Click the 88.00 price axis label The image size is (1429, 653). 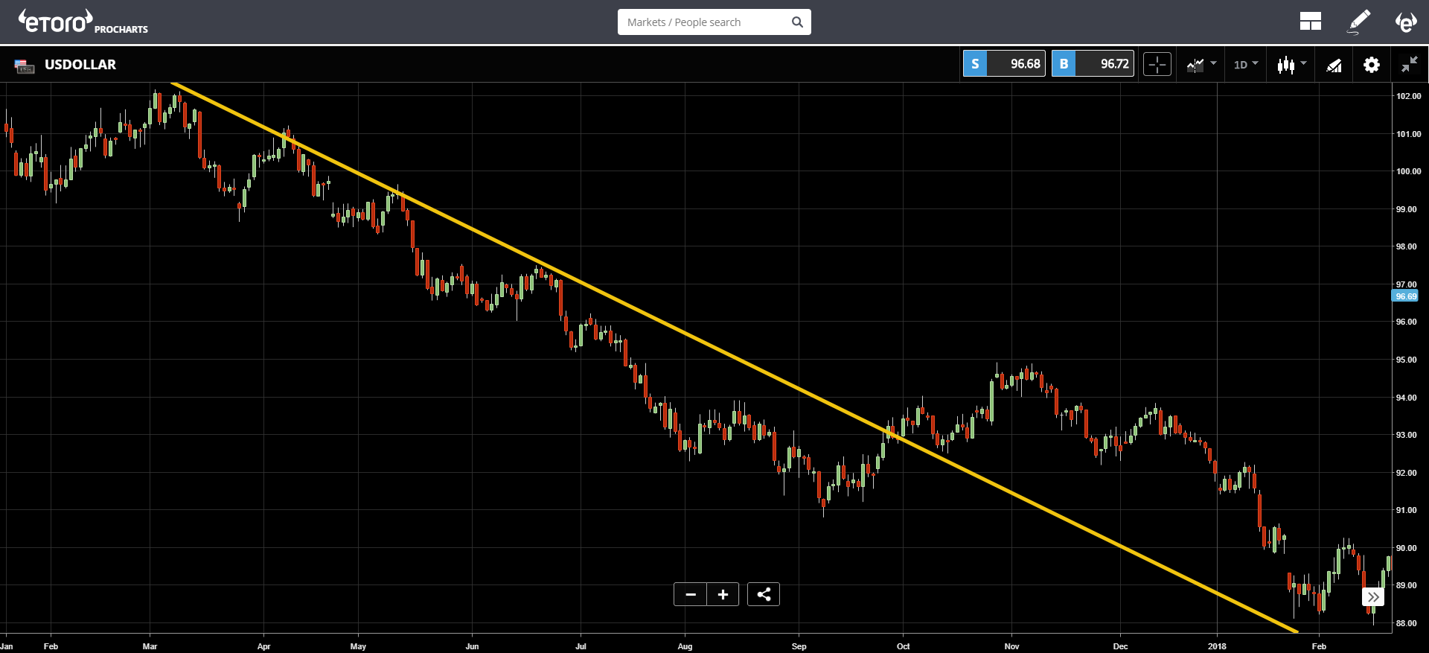pyautogui.click(x=1407, y=623)
